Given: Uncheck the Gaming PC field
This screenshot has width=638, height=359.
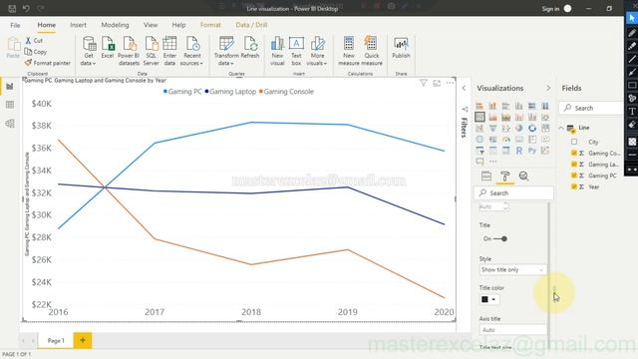Looking at the screenshot, I should (574, 176).
